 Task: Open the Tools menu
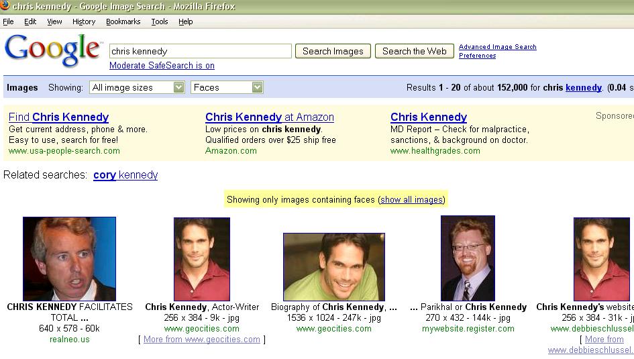pyautogui.click(x=159, y=21)
